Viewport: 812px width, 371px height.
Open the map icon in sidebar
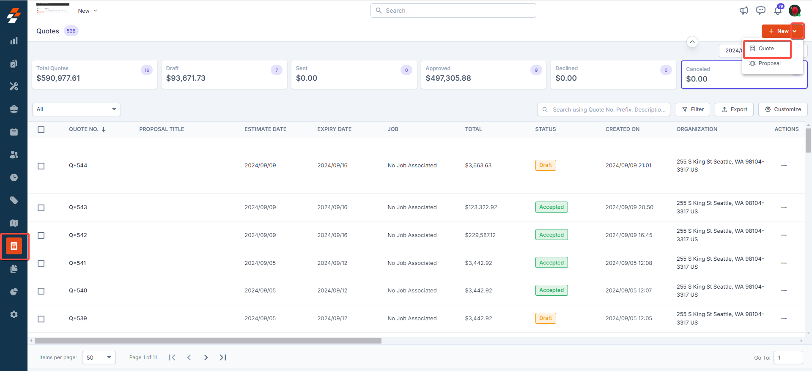click(x=14, y=223)
